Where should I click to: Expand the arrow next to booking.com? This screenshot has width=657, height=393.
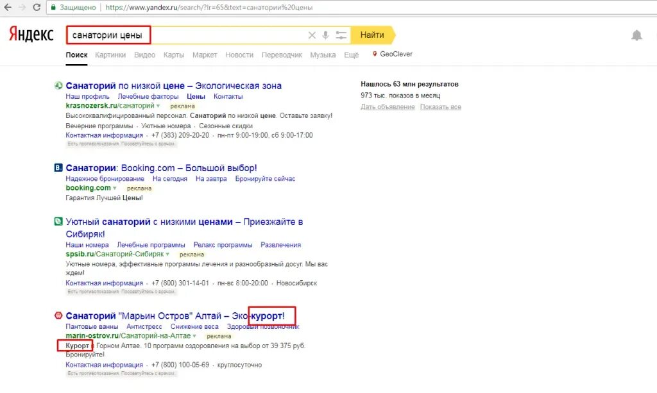click(x=114, y=188)
